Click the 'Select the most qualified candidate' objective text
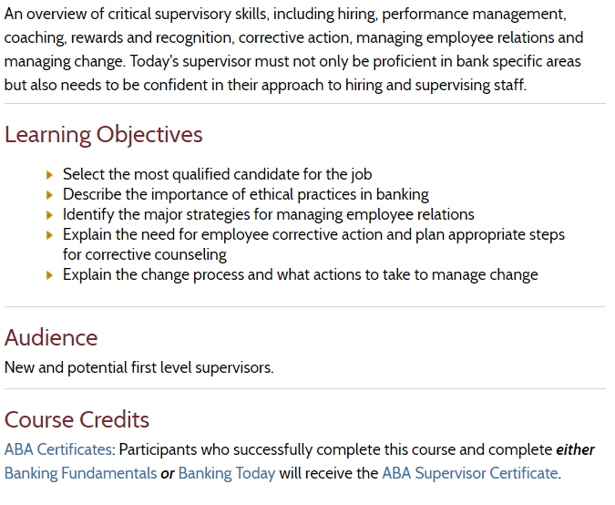This screenshot has width=615, height=505. [x=217, y=175]
